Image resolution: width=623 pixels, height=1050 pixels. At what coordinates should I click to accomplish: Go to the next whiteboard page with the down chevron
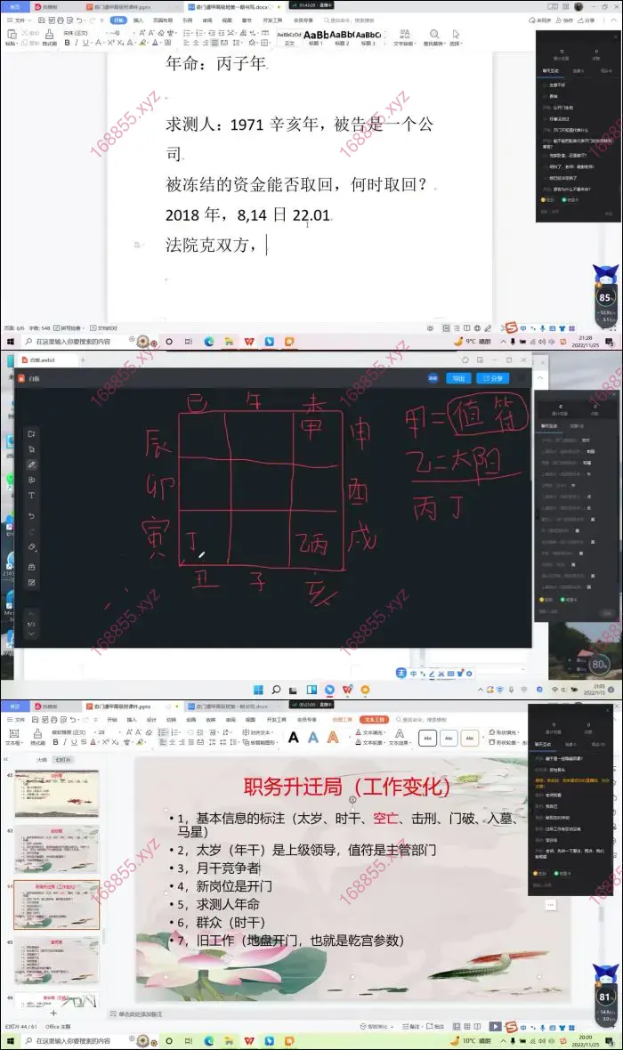[31, 634]
